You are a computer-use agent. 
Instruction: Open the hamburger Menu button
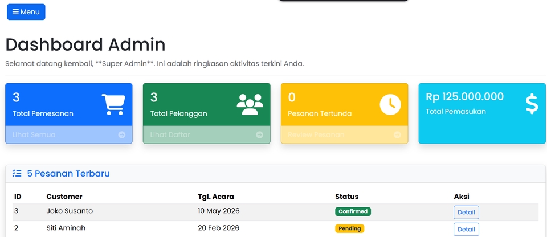click(26, 12)
